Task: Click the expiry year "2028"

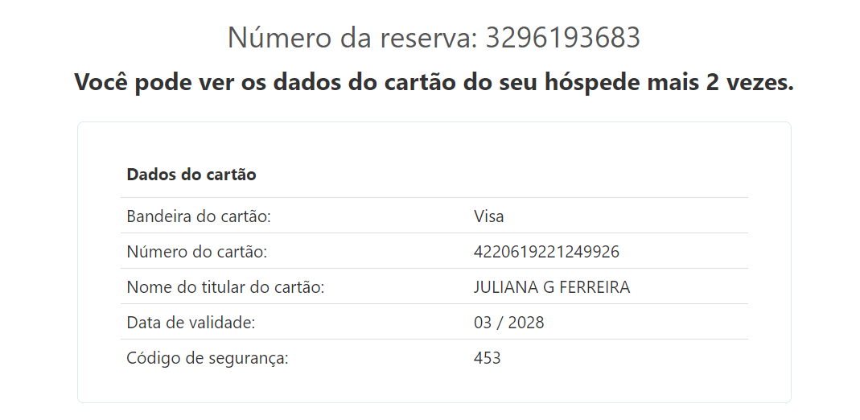Action: click(526, 323)
